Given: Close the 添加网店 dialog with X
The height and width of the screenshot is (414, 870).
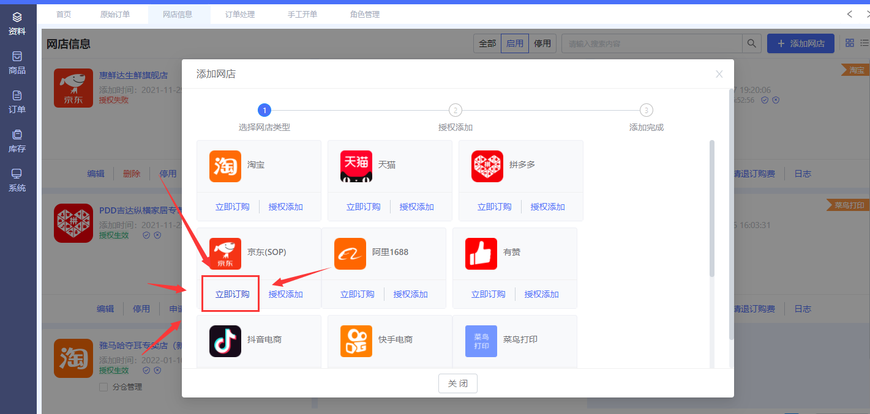Looking at the screenshot, I should pyautogui.click(x=719, y=74).
